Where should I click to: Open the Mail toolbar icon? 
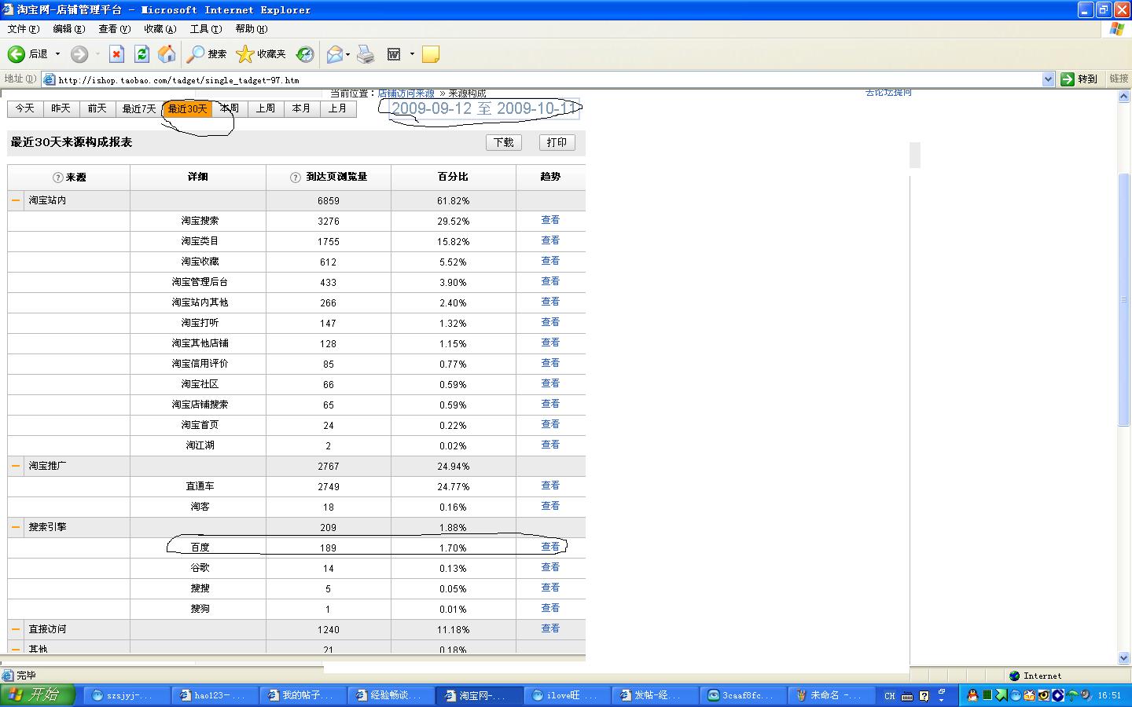[x=335, y=54]
